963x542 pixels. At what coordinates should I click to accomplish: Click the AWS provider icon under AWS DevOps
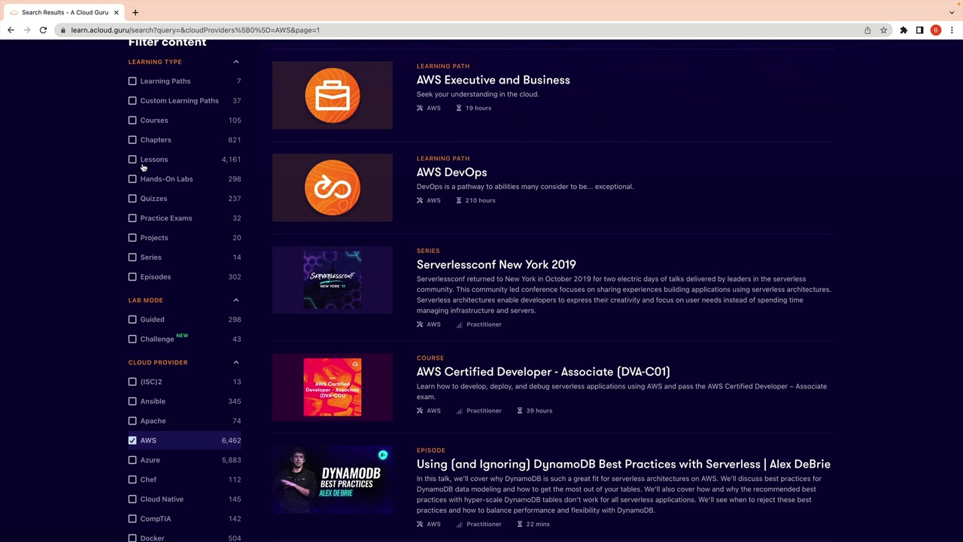pyautogui.click(x=420, y=201)
